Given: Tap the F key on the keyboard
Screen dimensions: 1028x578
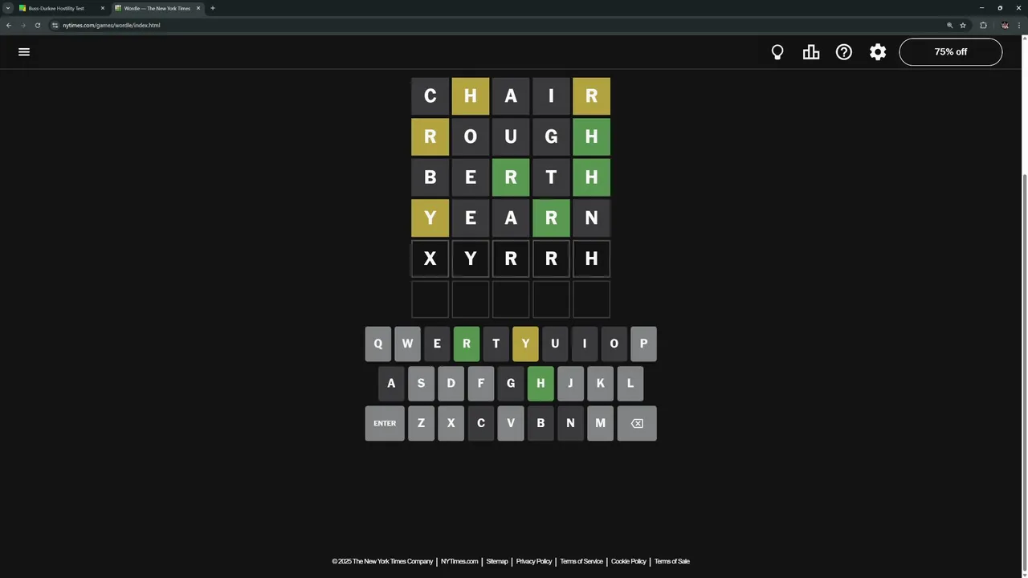Looking at the screenshot, I should [x=481, y=384].
